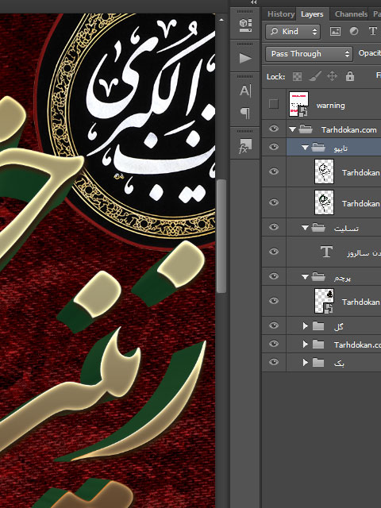Click the scroll up arrow of canvas
This screenshot has height=508, width=381.
click(x=221, y=20)
